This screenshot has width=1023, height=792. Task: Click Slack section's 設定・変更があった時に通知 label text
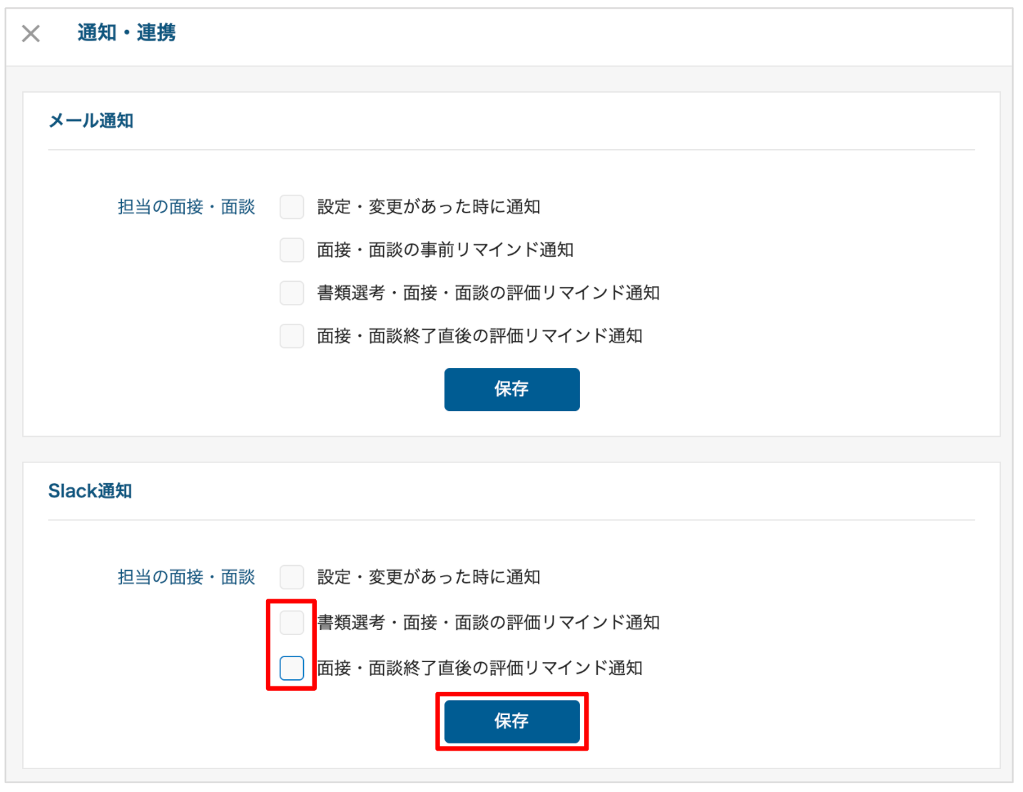coord(429,577)
